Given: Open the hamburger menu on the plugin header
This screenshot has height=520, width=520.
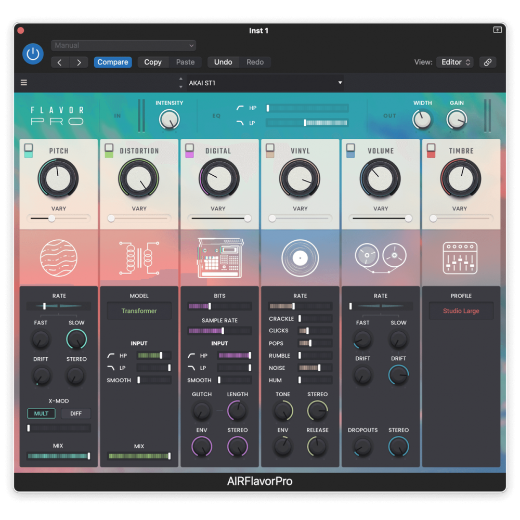Looking at the screenshot, I should click(23, 82).
